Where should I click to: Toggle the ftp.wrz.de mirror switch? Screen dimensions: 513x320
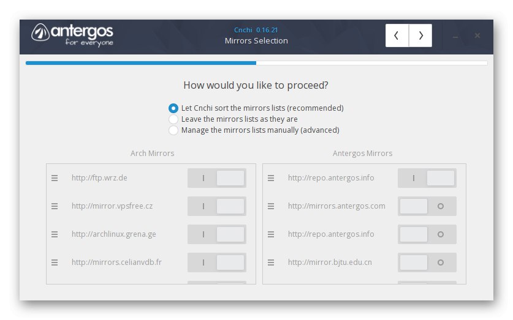click(216, 178)
